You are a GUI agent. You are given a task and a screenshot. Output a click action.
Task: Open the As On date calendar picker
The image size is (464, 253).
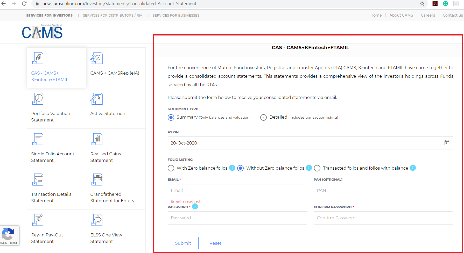[447, 143]
